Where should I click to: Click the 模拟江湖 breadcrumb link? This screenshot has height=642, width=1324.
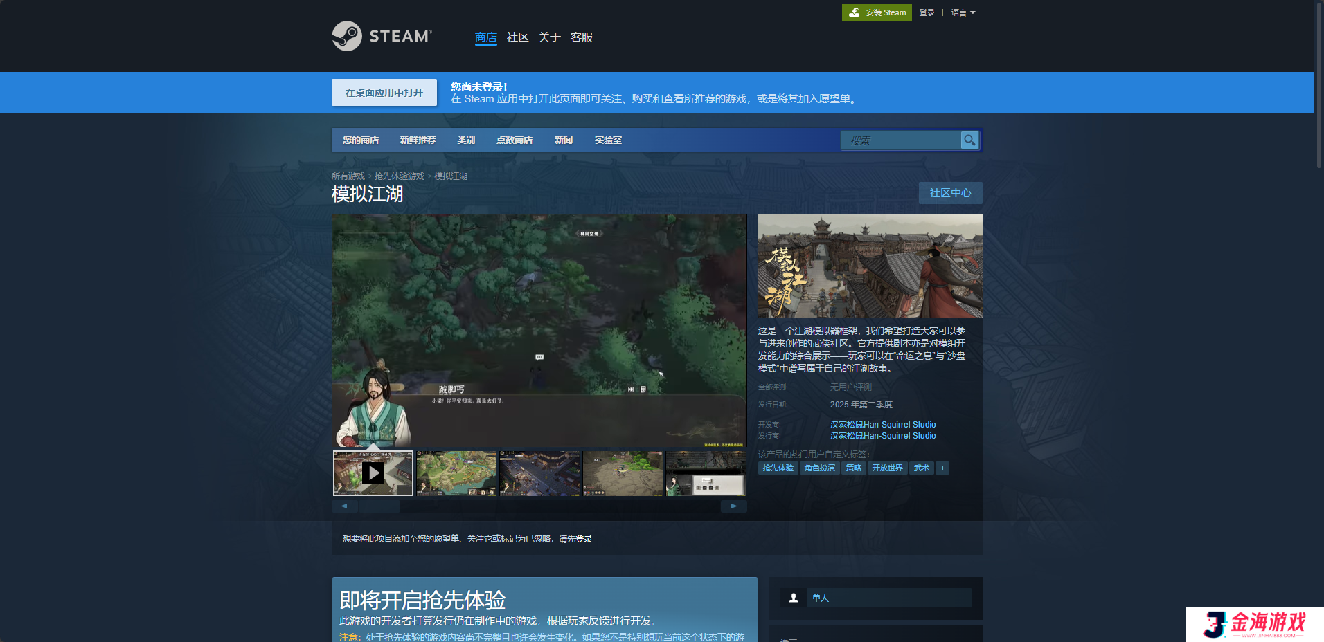pos(451,176)
